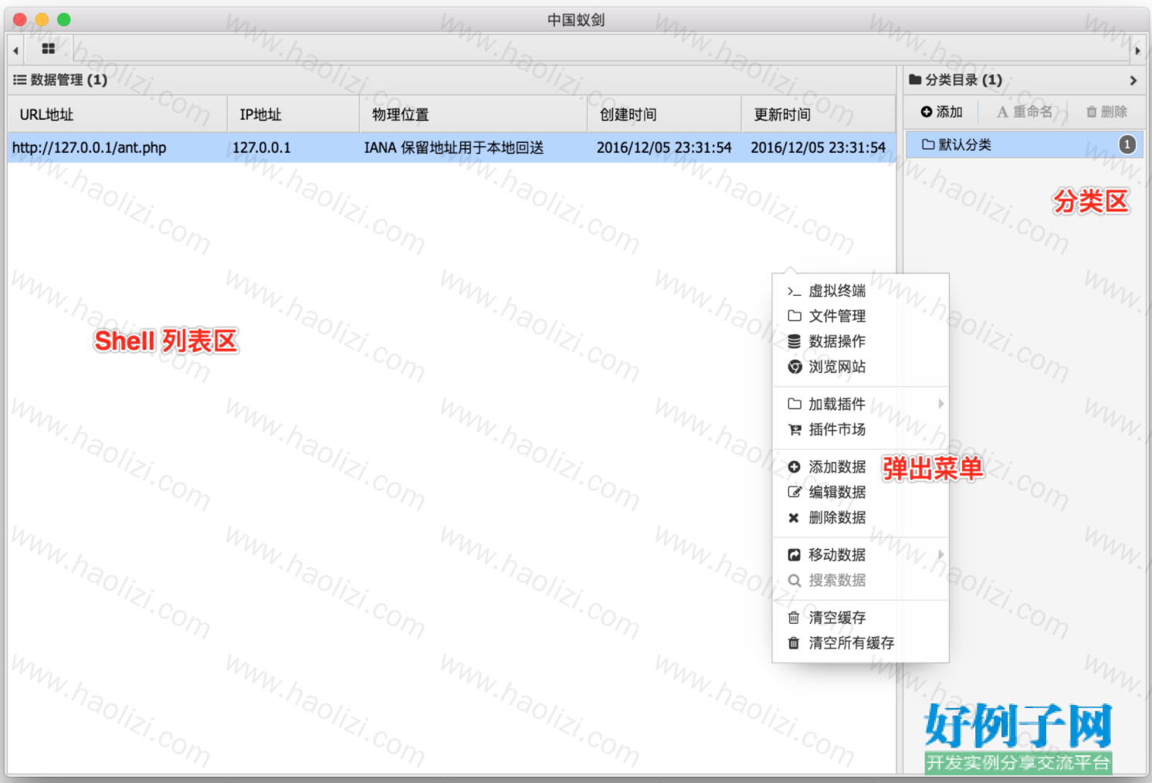
Task: Sort by the 创建时间 column header
Action: [664, 114]
